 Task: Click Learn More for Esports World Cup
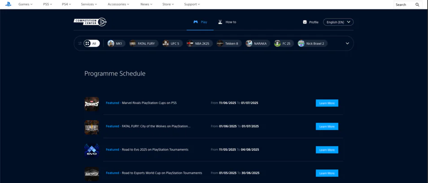tap(327, 173)
